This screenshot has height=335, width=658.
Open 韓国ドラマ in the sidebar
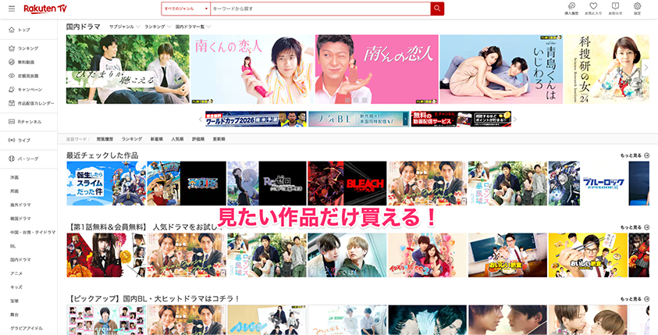20,219
